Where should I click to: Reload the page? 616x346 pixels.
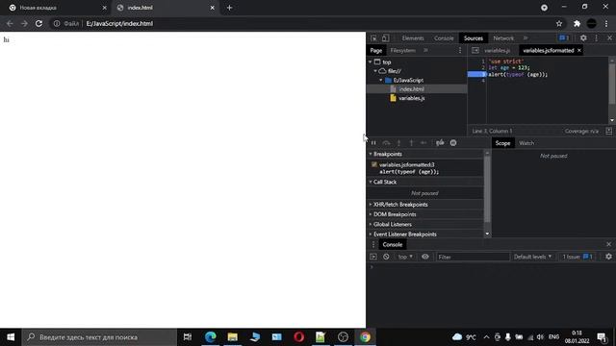(38, 23)
